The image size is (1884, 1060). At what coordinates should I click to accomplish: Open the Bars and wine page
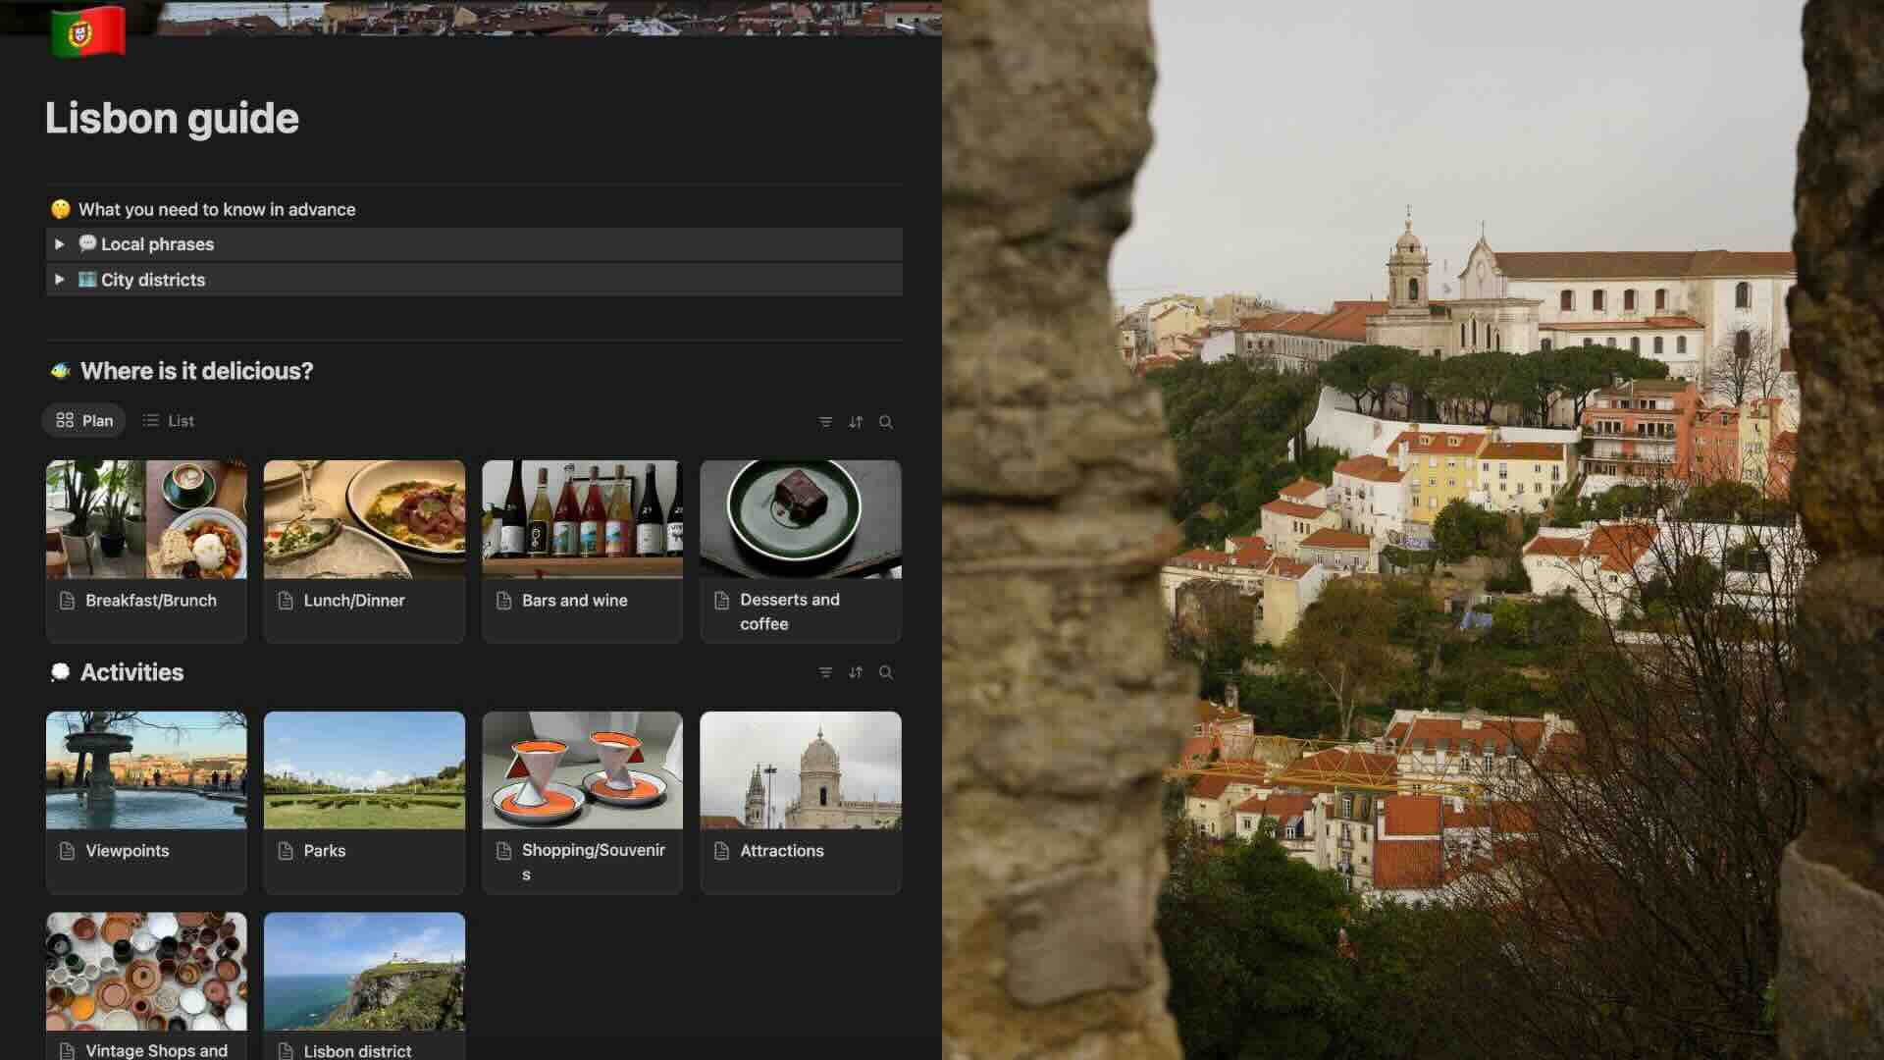coord(574,600)
